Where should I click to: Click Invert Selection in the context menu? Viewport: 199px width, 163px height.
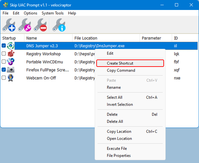pos(120,104)
